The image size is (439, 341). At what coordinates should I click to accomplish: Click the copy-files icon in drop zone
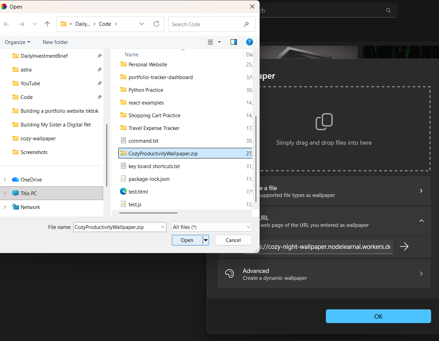324,122
